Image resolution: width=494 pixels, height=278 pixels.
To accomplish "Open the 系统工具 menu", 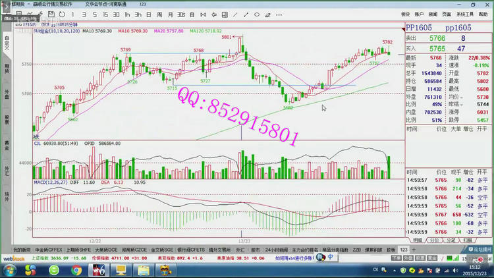I will [x=465, y=13].
